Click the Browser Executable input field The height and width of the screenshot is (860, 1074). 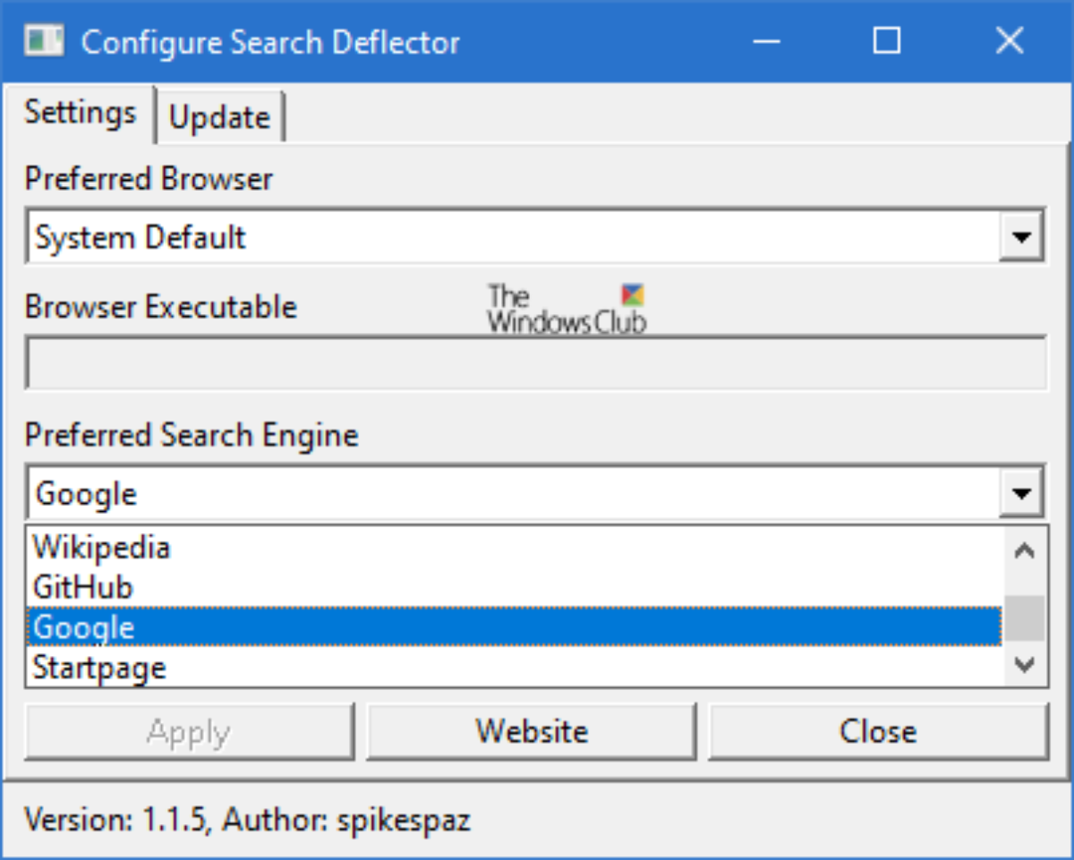coord(536,363)
